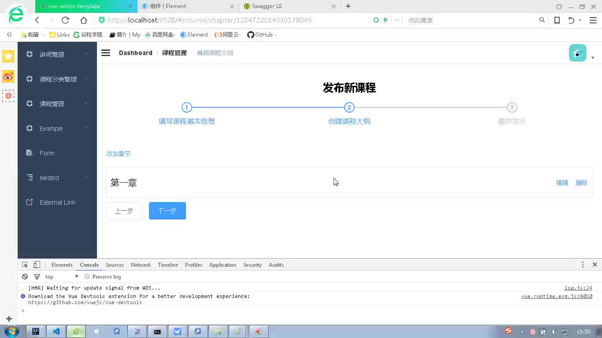Toggle DevTools device mode icon
602x338 pixels.
point(37,265)
